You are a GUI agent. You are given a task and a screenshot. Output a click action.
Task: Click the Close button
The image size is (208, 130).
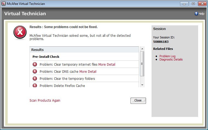[x=138, y=101]
